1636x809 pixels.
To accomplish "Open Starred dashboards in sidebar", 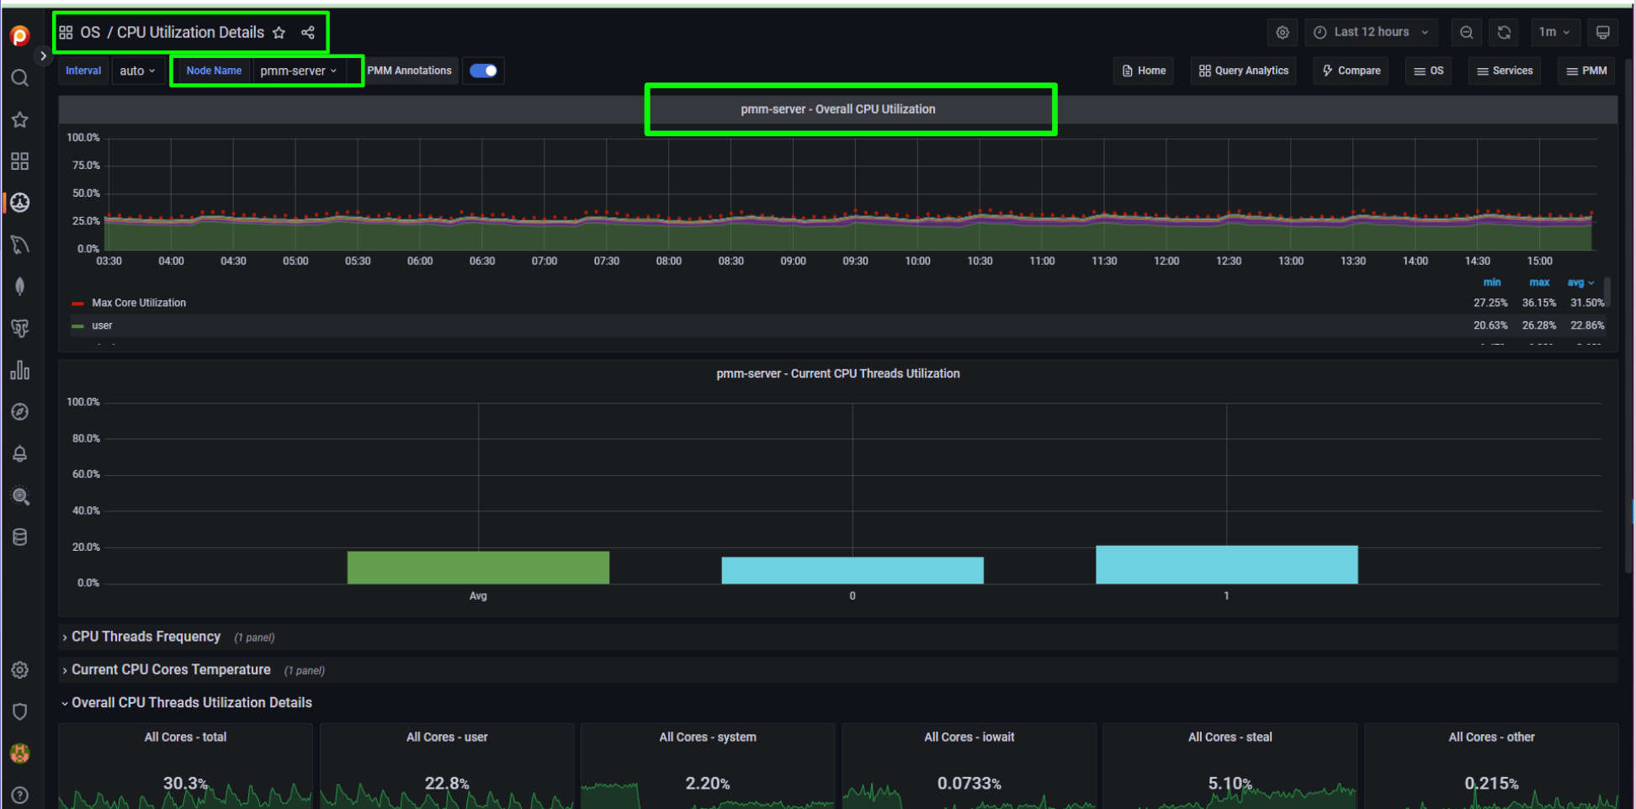I will pos(20,119).
